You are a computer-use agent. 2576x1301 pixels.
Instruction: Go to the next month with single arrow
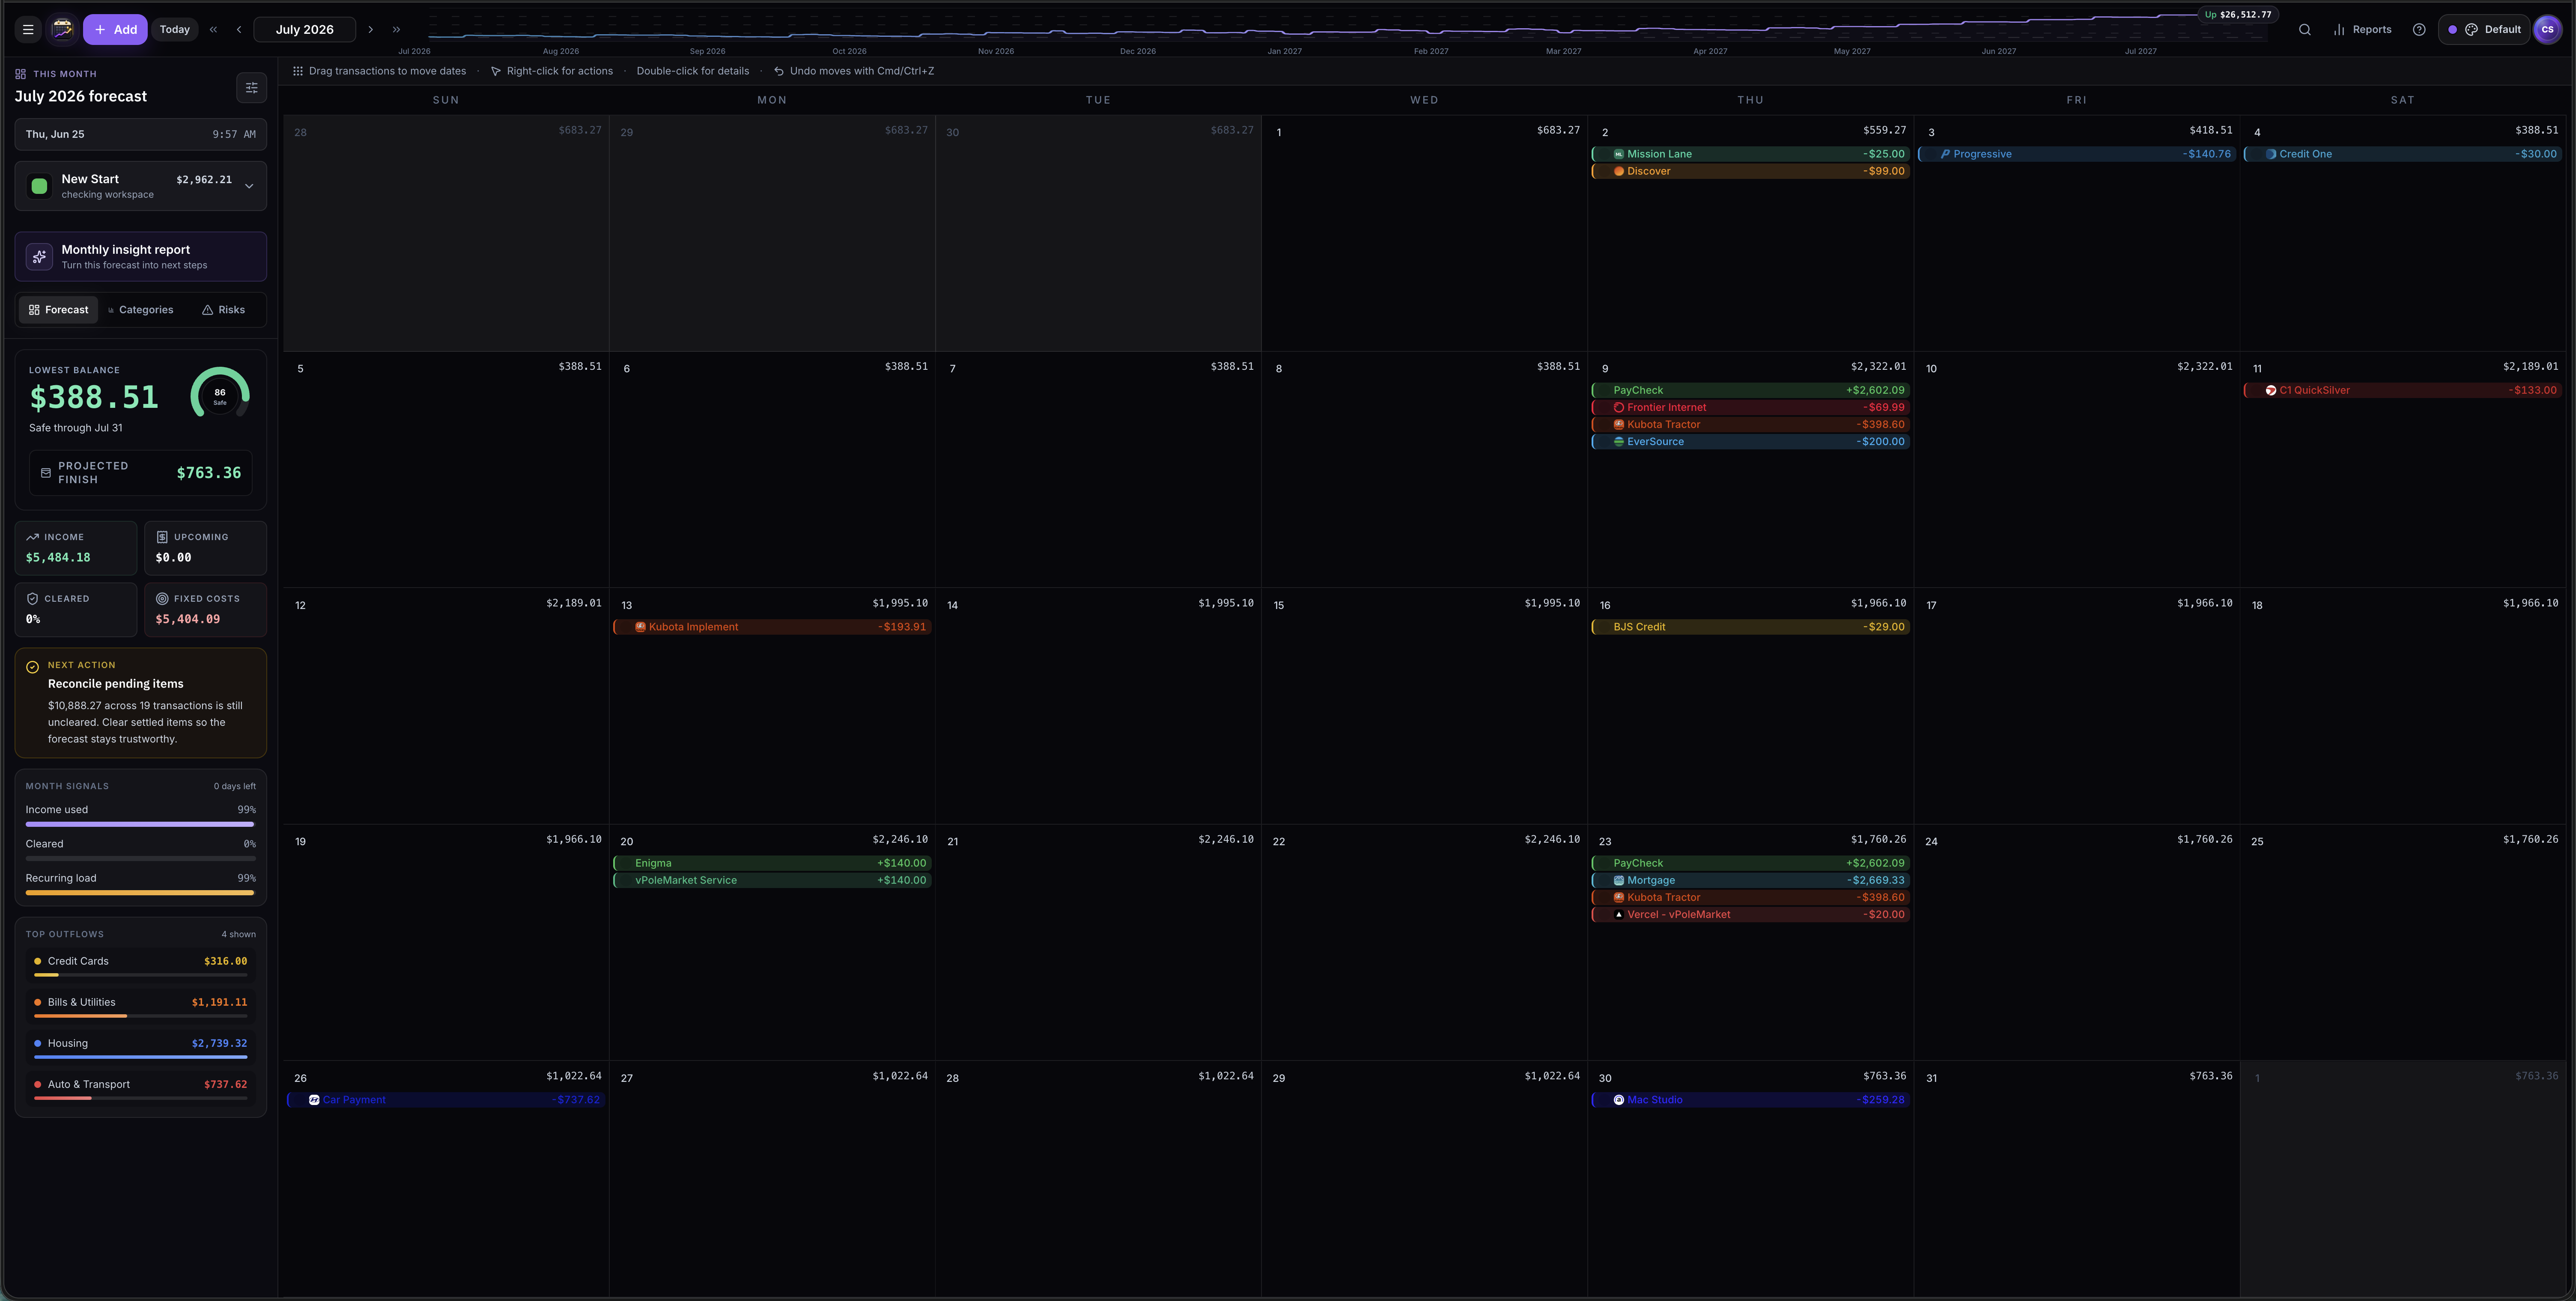point(370,30)
